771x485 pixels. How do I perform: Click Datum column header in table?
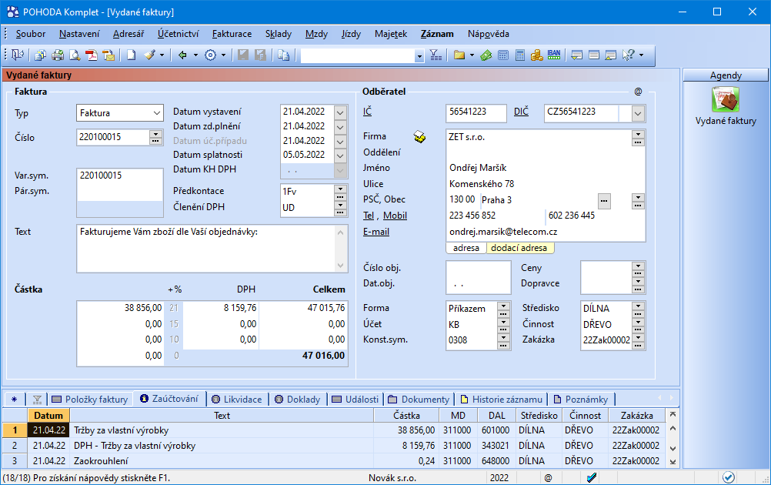pyautogui.click(x=48, y=416)
